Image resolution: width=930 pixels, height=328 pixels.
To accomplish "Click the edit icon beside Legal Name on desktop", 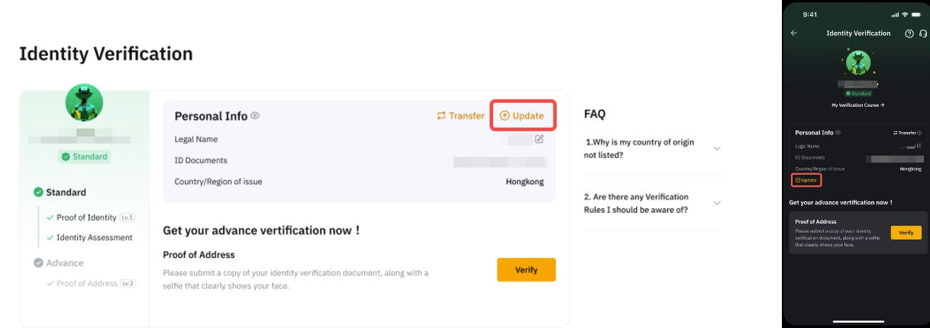I will [x=539, y=139].
